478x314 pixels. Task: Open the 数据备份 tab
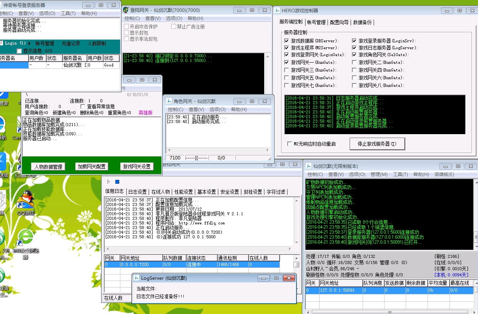[x=362, y=22]
